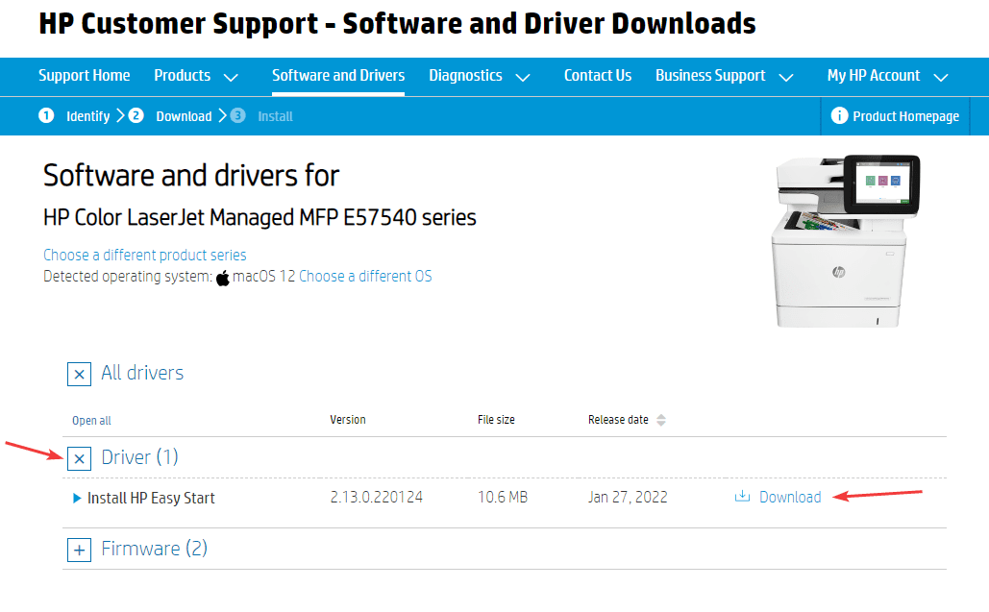
Task: Click the step 1 Identify circle icon
Action: point(46,116)
